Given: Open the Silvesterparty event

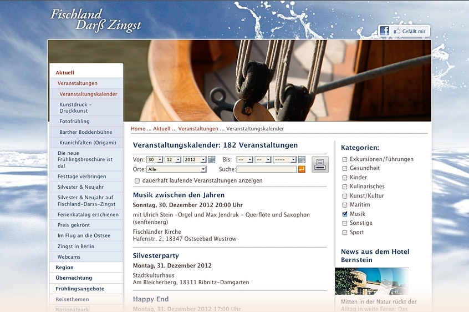Looking at the screenshot, I should pyautogui.click(x=156, y=256).
